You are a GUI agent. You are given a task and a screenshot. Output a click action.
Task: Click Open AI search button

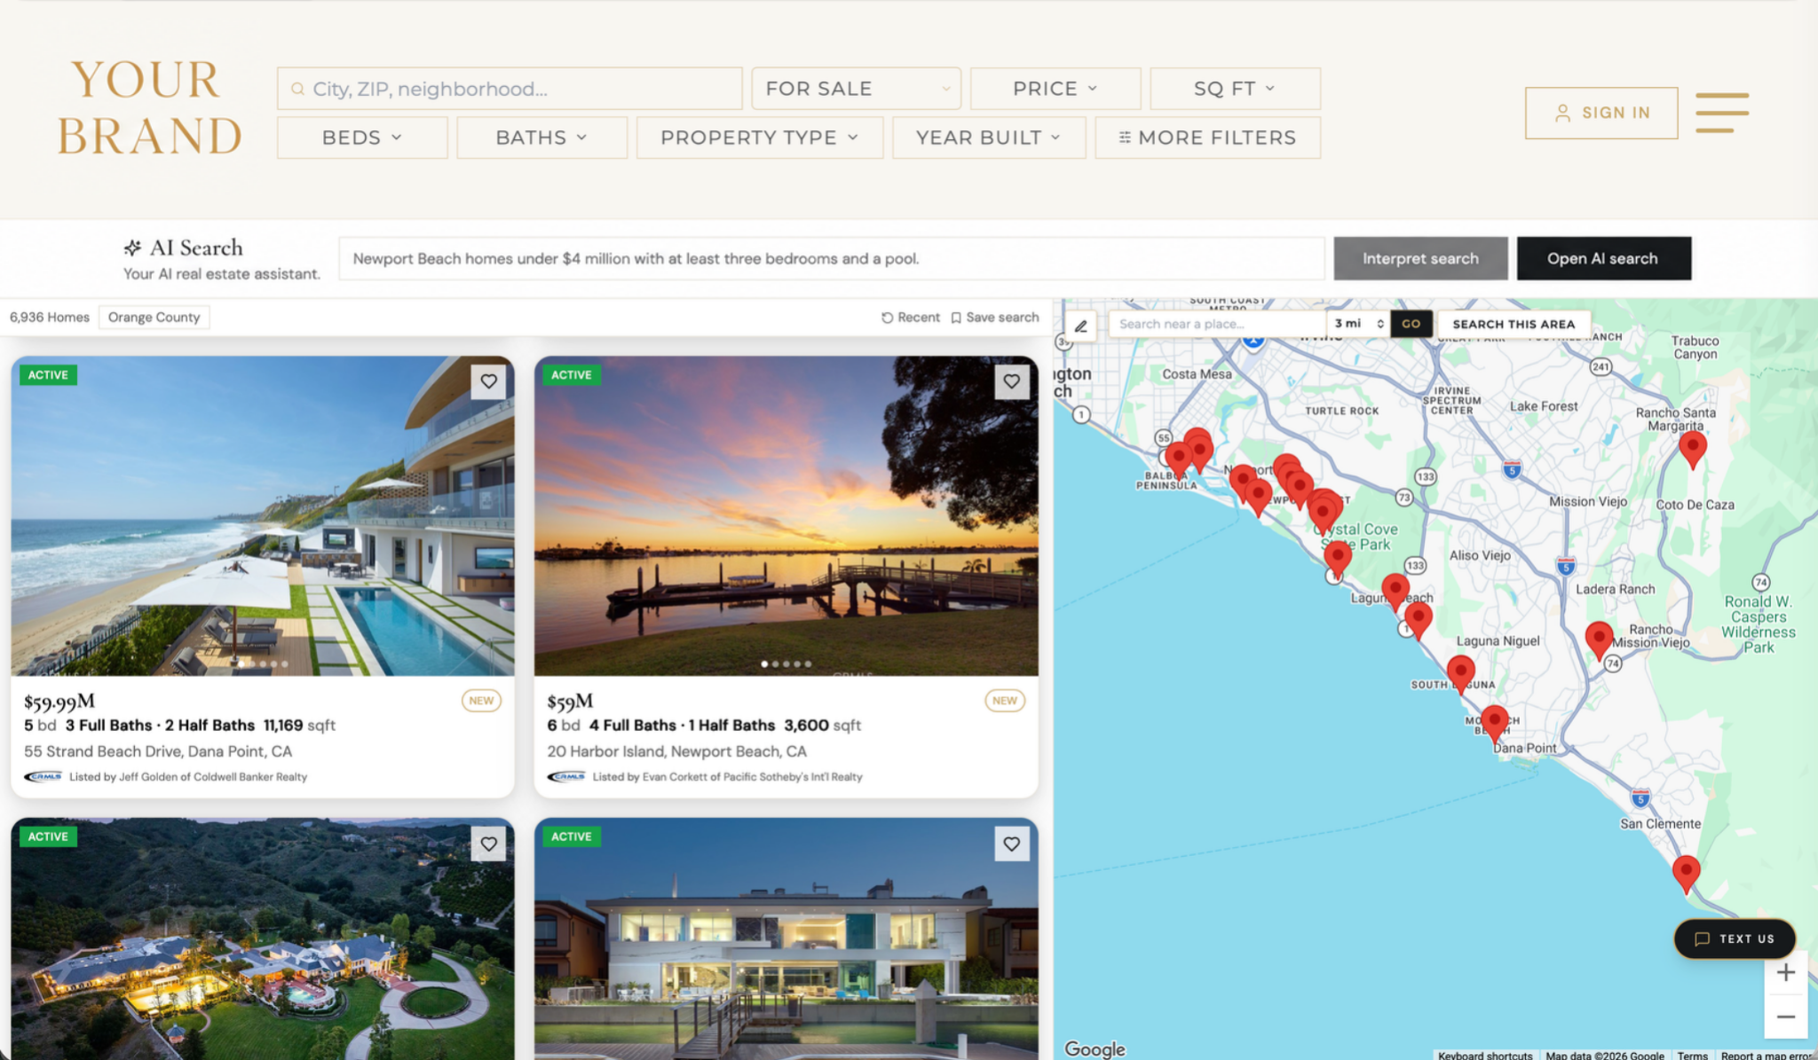pos(1603,258)
